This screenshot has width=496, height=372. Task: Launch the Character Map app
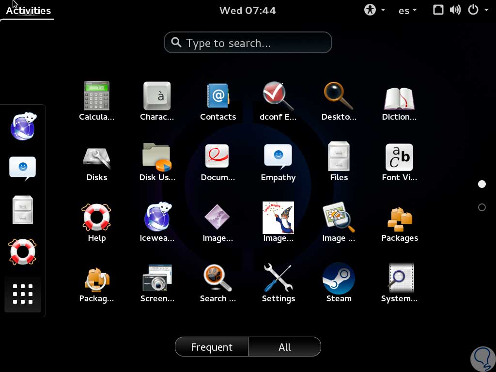pyautogui.click(x=157, y=101)
